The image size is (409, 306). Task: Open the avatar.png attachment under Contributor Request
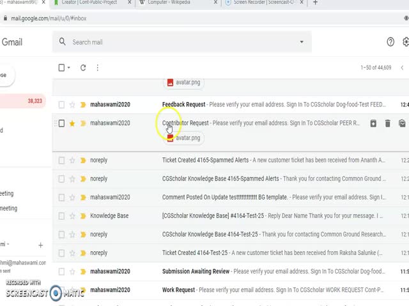click(x=183, y=138)
